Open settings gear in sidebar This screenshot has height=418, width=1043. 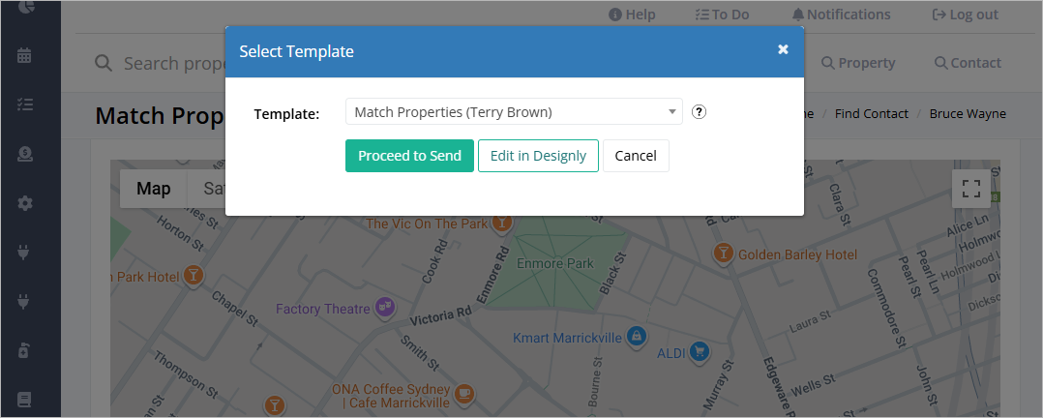point(24,203)
